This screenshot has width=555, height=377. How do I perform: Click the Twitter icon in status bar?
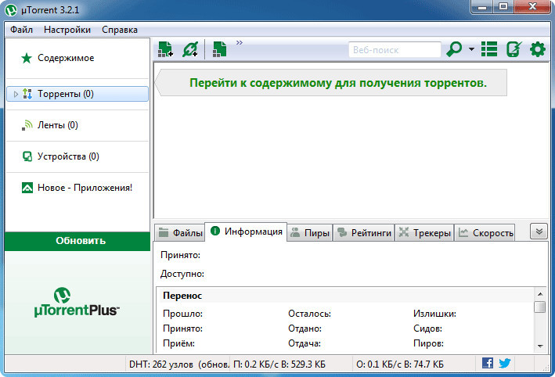click(x=505, y=363)
